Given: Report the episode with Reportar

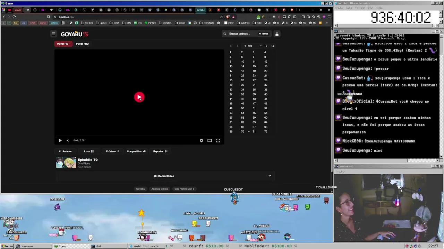Looking at the screenshot, I should tap(160, 151).
